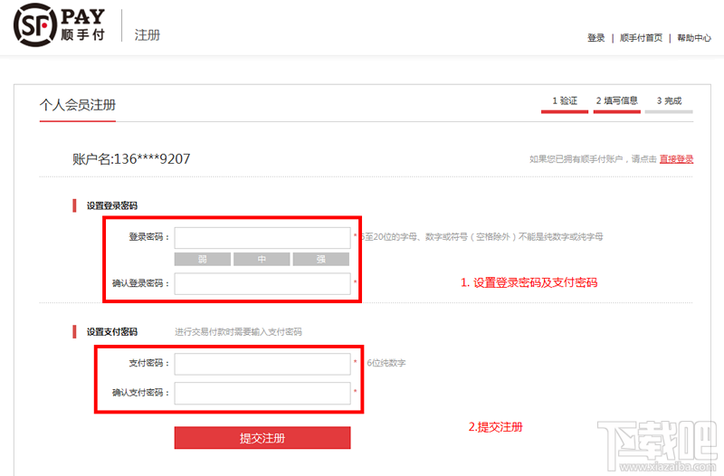Click the 注册 header title text
The image size is (724, 476).
[148, 35]
